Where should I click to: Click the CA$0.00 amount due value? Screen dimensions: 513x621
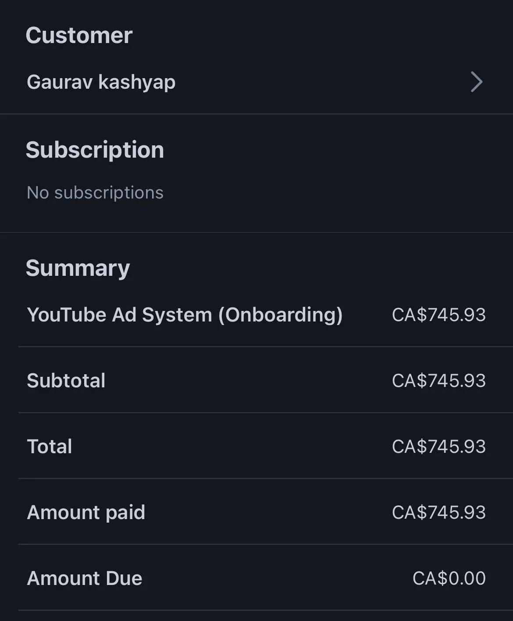pos(449,578)
